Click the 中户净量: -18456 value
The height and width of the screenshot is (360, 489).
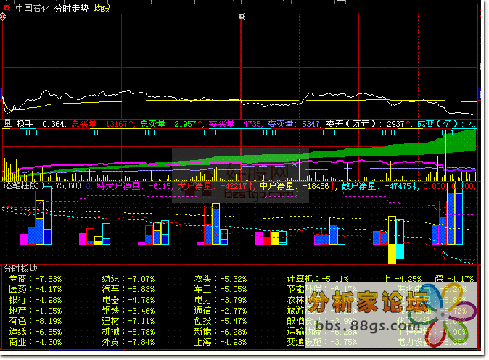coord(298,186)
